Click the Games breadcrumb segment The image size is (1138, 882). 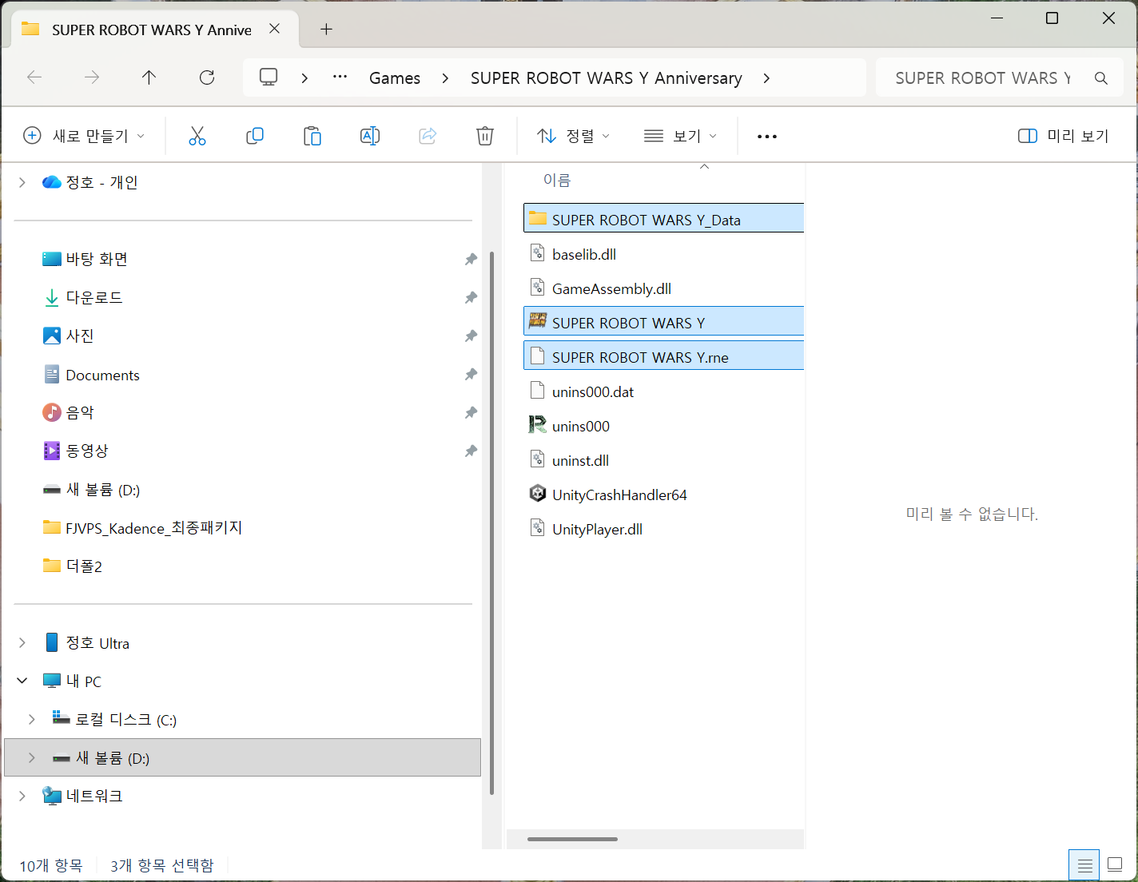(x=395, y=78)
